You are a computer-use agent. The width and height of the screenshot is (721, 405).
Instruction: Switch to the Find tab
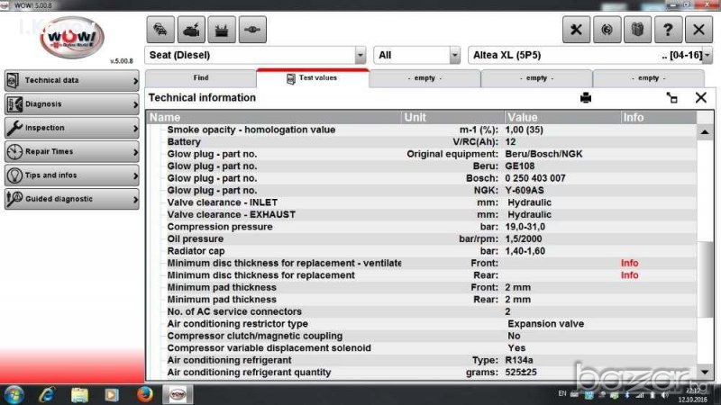click(x=201, y=78)
